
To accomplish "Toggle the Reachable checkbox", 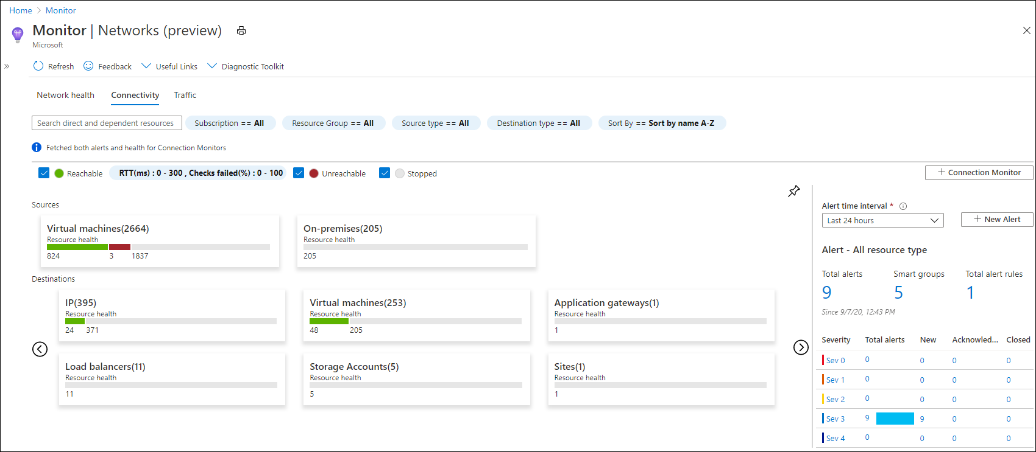I will [44, 173].
